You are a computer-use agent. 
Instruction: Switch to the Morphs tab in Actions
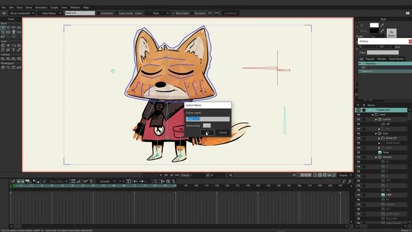tap(382, 59)
